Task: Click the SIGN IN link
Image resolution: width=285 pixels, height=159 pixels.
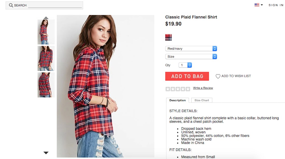Action: (x=276, y=5)
